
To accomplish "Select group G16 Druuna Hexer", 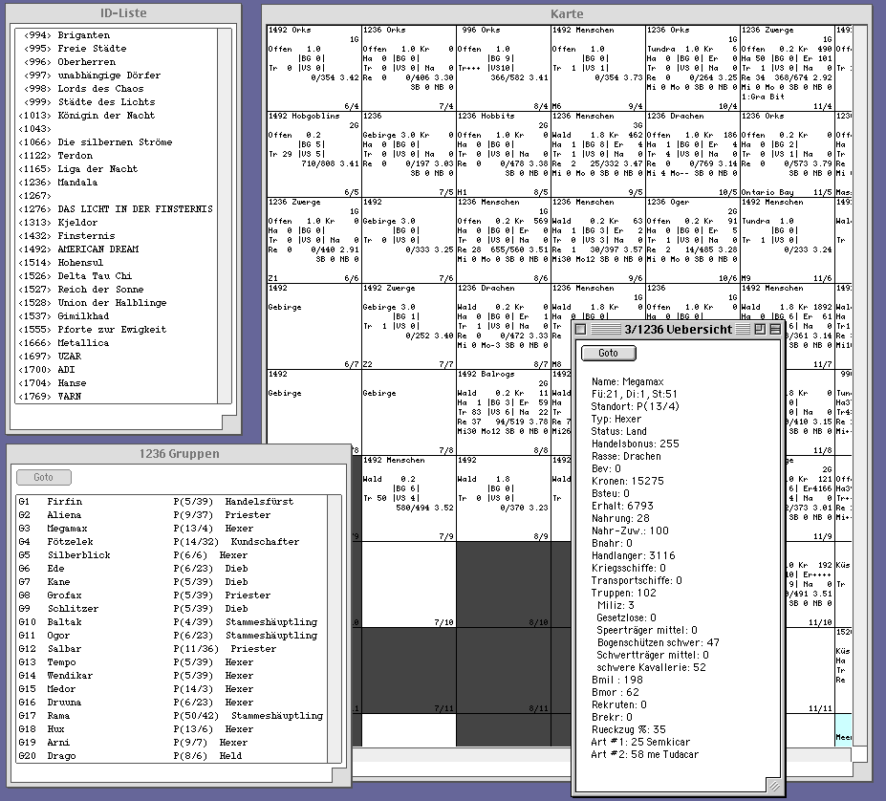I will point(171,703).
